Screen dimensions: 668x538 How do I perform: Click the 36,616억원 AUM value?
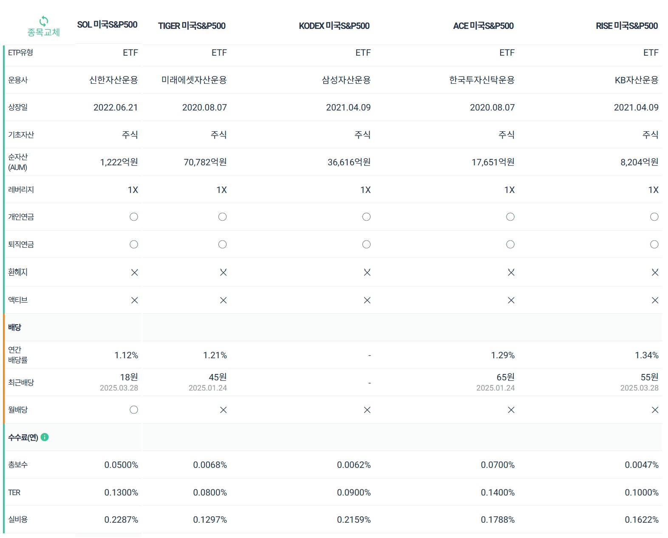[349, 162]
